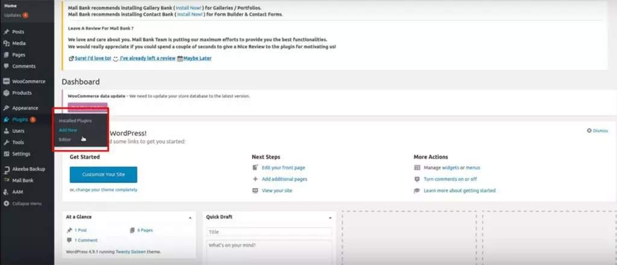The height and width of the screenshot is (265, 617).
Task: Click the Quick Draft Title input field
Action: point(269,232)
